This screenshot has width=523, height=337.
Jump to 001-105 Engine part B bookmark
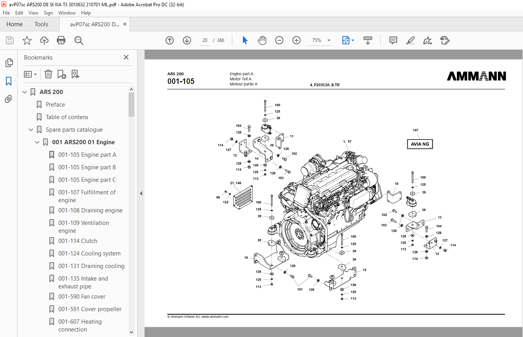tap(87, 167)
